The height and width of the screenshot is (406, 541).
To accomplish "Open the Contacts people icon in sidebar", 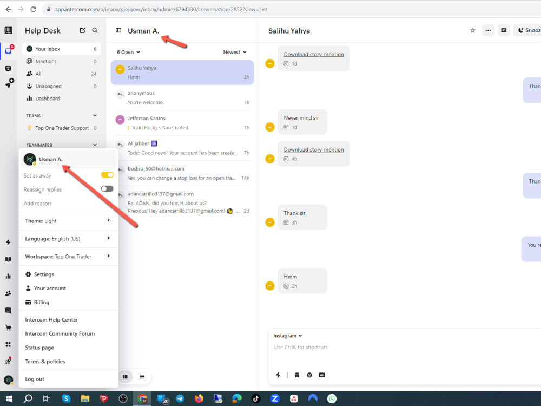I will coord(8,293).
